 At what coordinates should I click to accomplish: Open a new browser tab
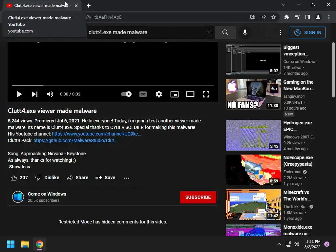(89, 6)
